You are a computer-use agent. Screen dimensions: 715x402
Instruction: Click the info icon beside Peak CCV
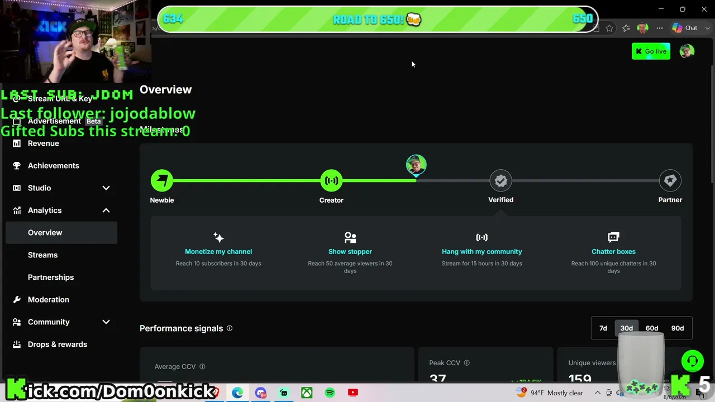(x=466, y=363)
